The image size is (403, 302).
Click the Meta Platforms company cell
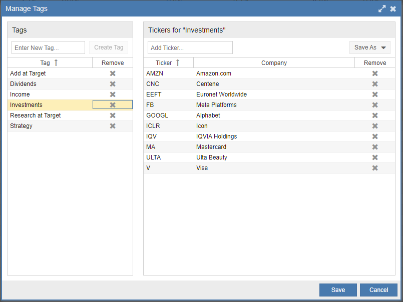pos(274,105)
